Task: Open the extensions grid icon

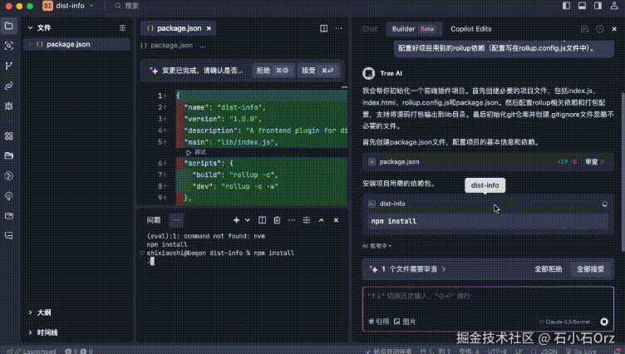Action: [9, 136]
